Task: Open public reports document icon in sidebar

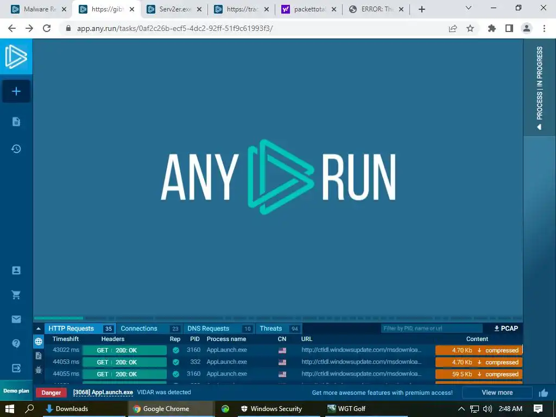Action: tap(16, 122)
